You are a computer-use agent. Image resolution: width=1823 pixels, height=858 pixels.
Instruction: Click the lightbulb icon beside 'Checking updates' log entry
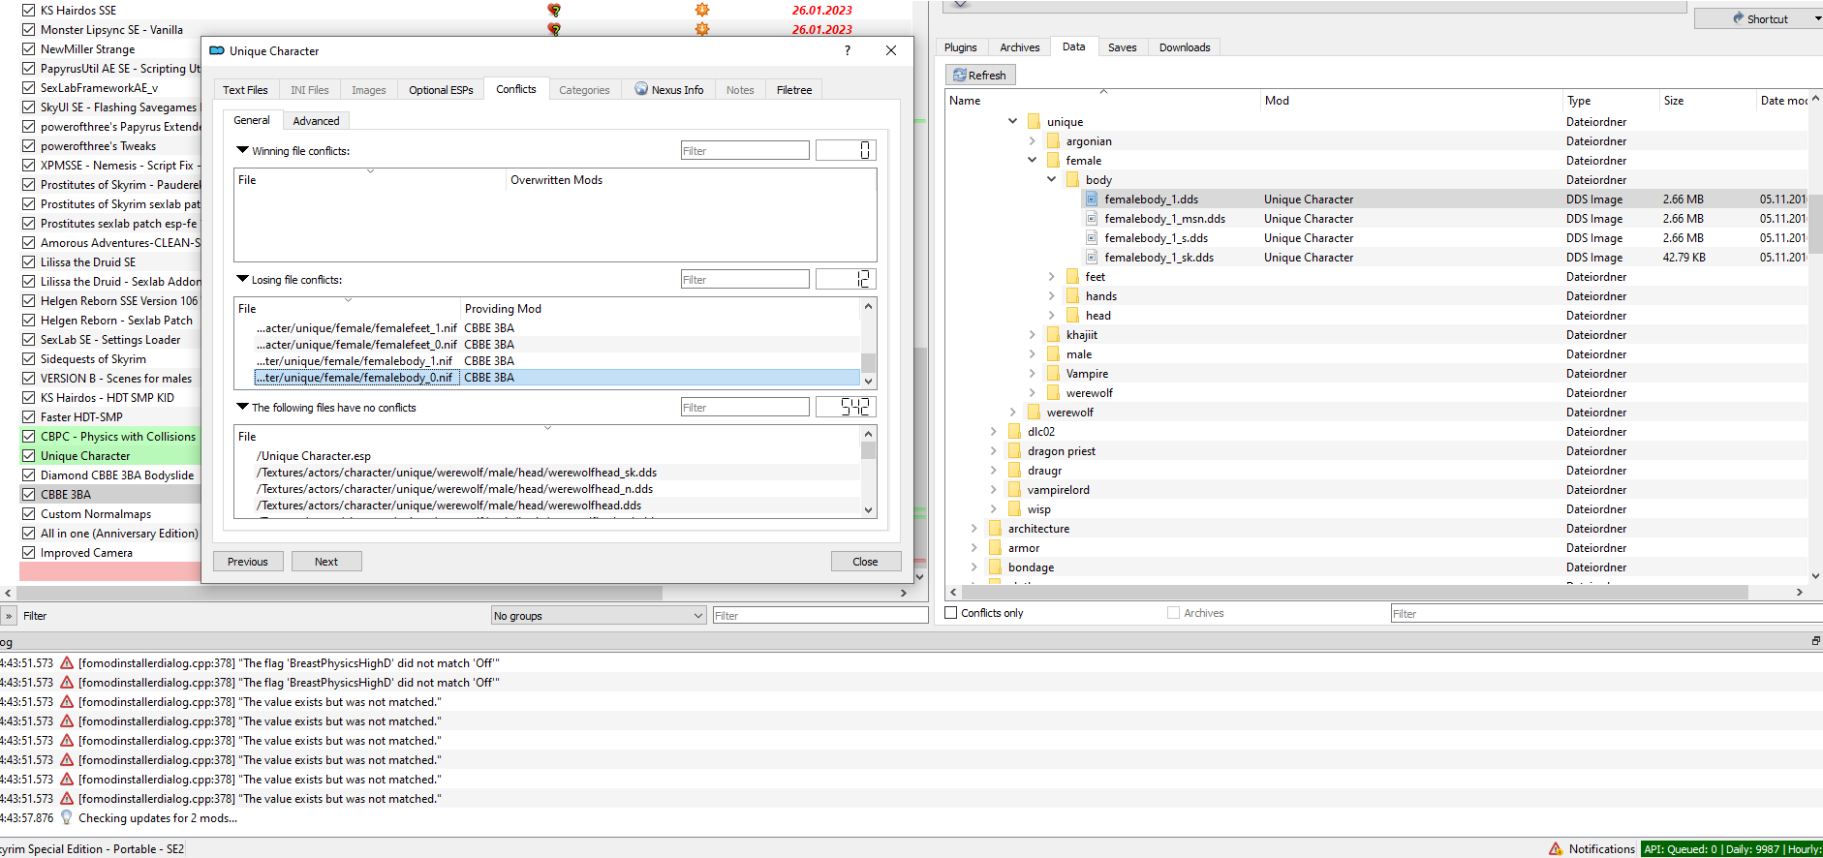pyautogui.click(x=67, y=817)
